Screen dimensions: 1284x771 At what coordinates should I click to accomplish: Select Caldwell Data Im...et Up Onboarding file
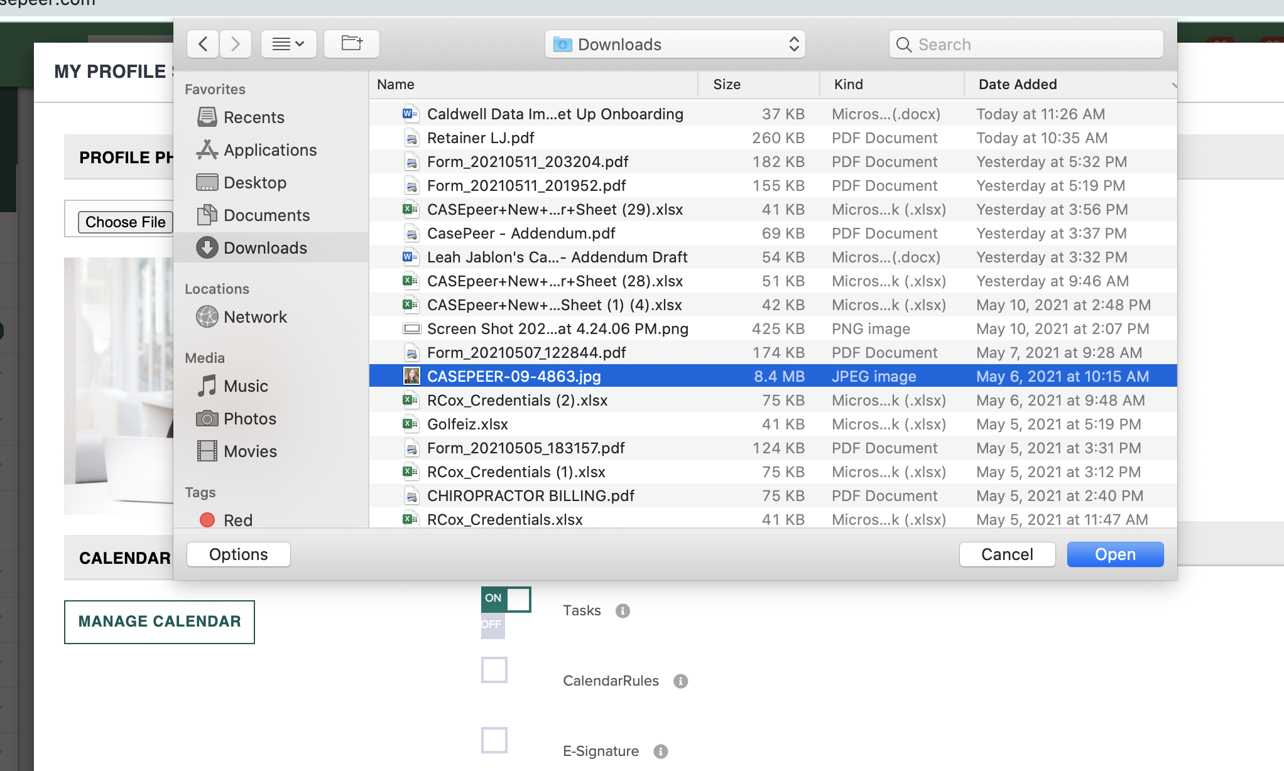[773, 114]
